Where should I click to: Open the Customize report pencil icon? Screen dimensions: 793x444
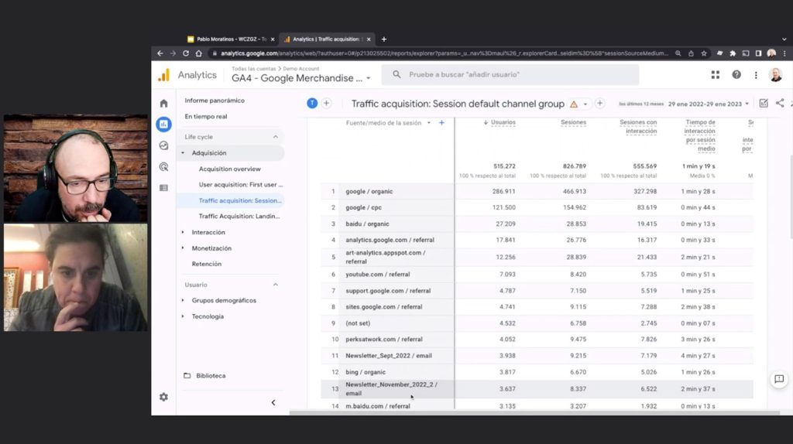coord(764,104)
